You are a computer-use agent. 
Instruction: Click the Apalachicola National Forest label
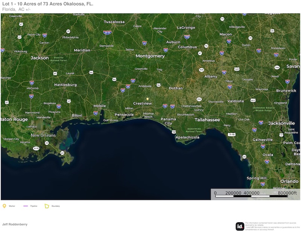[x=194, y=130]
